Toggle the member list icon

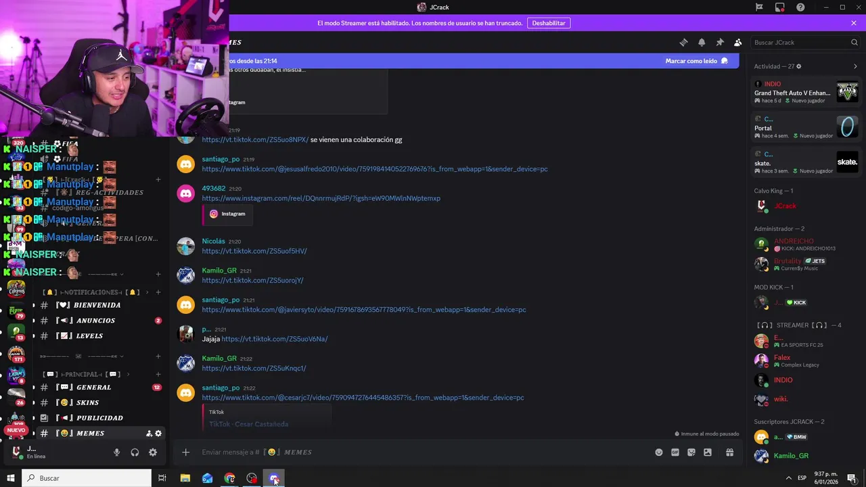(x=738, y=42)
